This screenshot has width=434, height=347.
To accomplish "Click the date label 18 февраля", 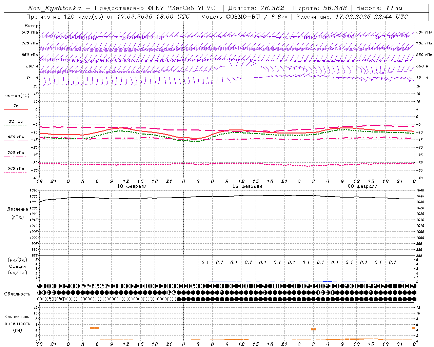I will click(x=132, y=186).
